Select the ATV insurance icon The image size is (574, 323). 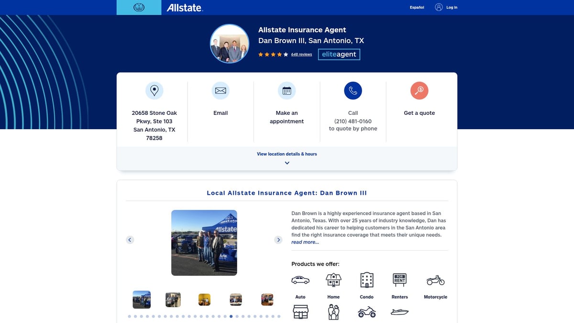point(366,312)
